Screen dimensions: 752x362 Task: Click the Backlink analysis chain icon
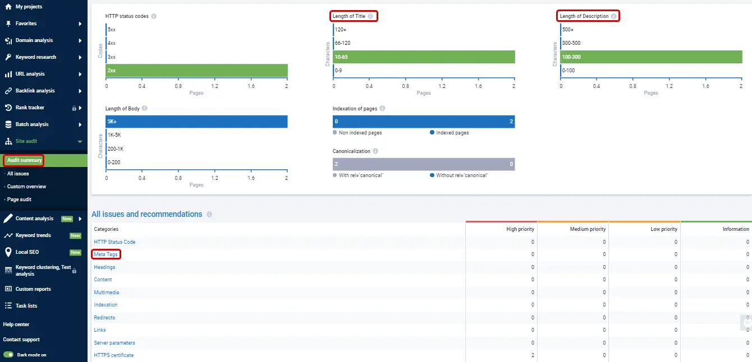click(x=8, y=91)
